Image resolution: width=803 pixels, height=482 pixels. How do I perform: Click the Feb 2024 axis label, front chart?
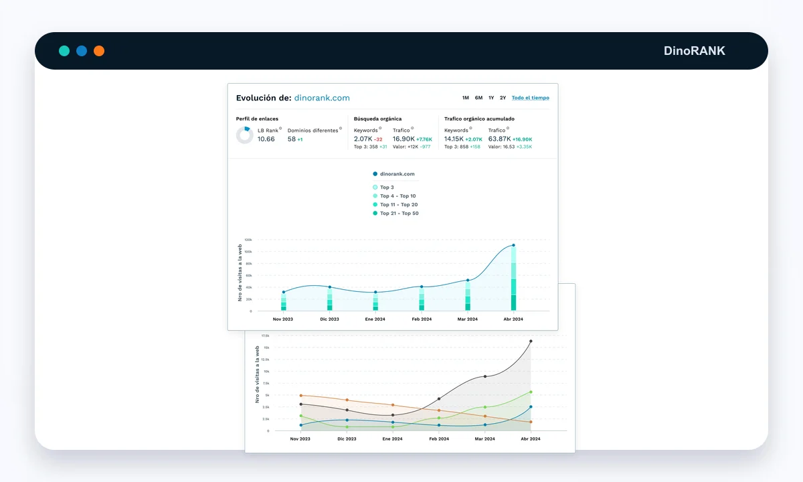click(x=422, y=319)
